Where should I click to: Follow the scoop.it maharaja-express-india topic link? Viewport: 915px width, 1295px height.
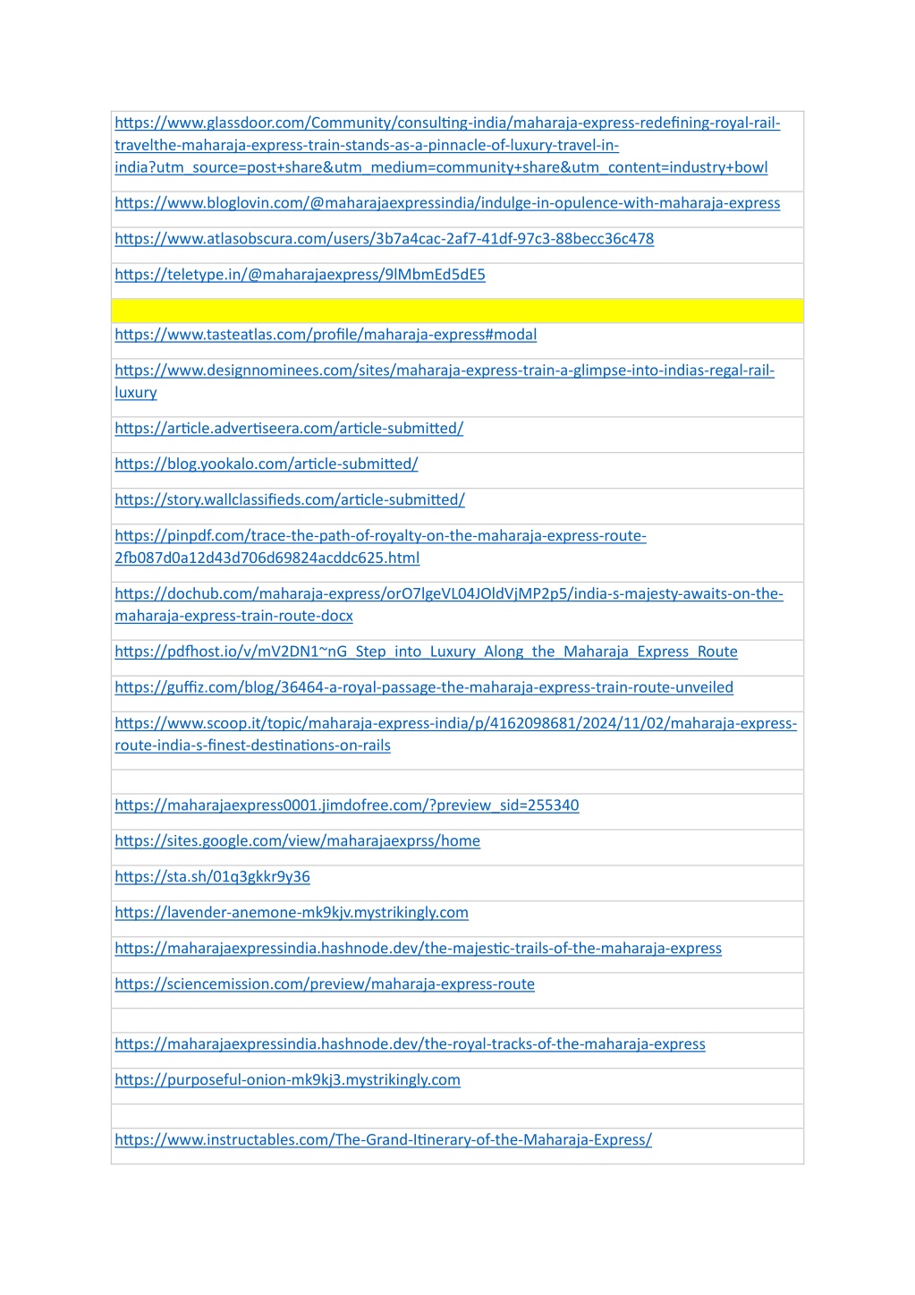click(455, 735)
